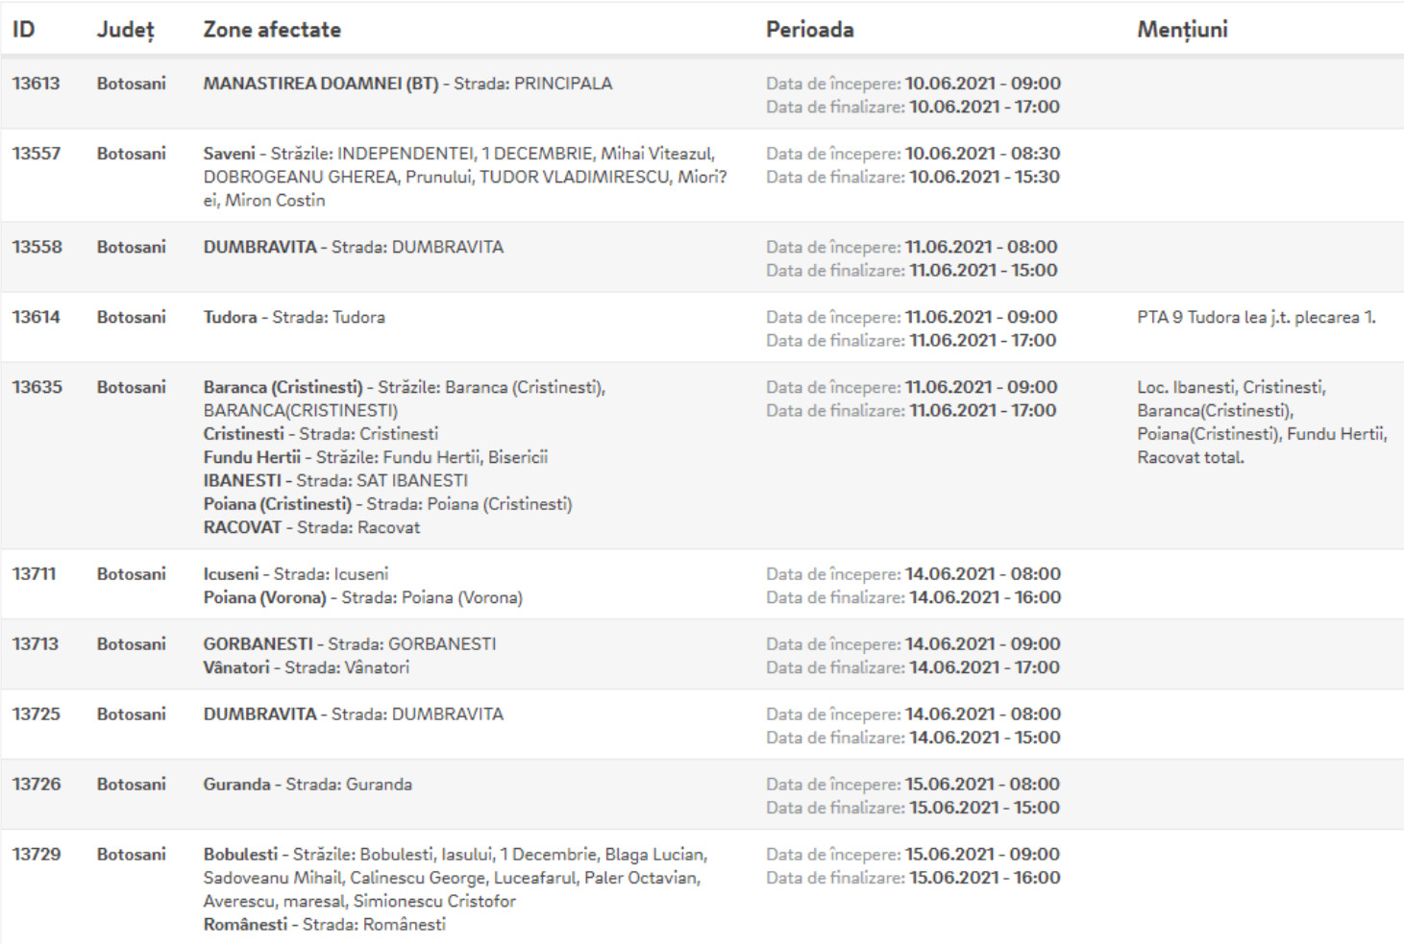
Task: Click the PTA 9 Tudora note
Action: pos(1256,317)
